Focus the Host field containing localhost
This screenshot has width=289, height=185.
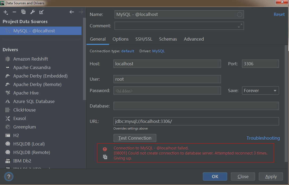coord(167,64)
